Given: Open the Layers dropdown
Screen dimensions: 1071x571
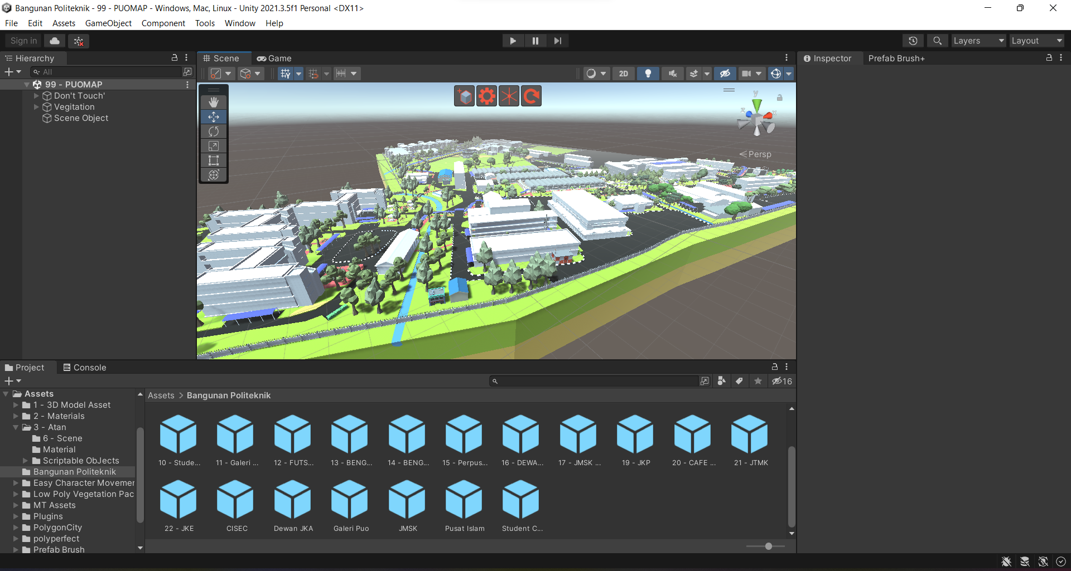Looking at the screenshot, I should (978, 41).
